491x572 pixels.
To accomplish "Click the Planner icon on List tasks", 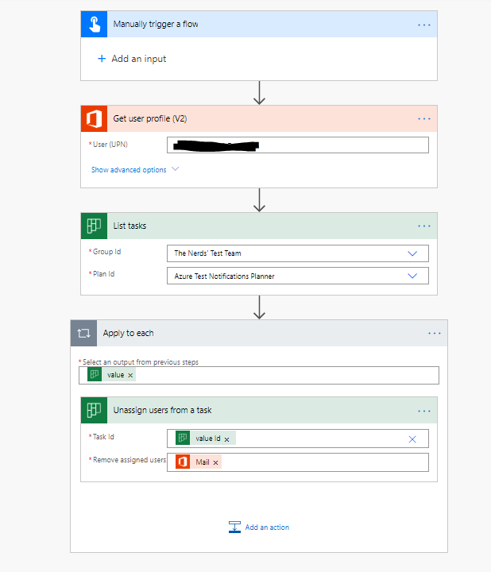I will (94, 226).
